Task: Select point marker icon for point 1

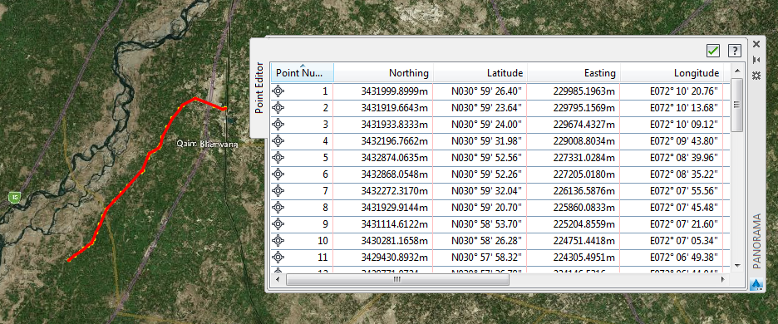Action: (x=278, y=91)
